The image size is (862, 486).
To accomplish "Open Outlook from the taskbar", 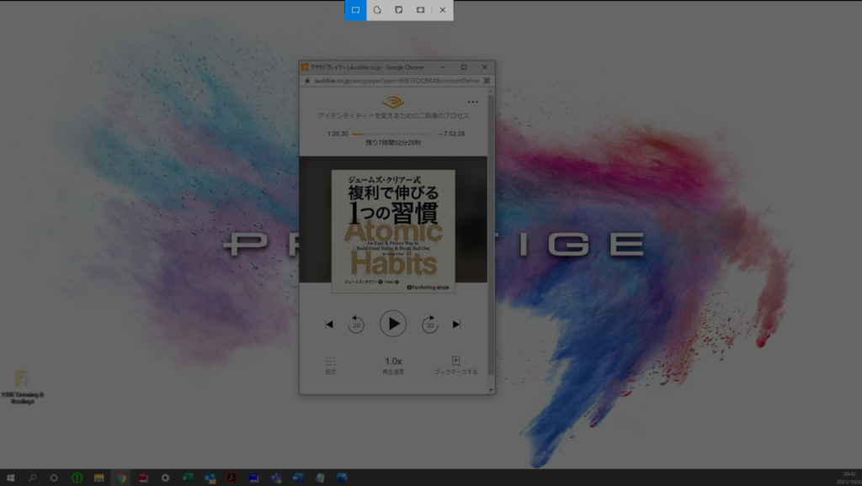I will [210, 478].
